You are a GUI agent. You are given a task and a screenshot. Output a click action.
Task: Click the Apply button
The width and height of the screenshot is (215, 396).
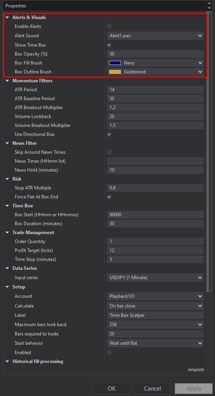[x=194, y=388]
